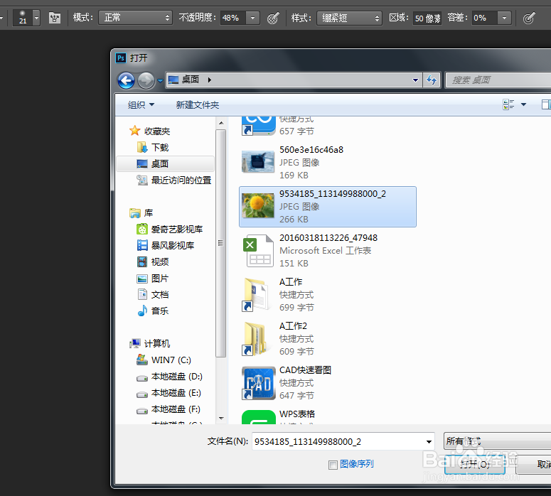This screenshot has height=496, width=551.
Task: Open the filename history dropdown arrow
Action: tap(429, 441)
